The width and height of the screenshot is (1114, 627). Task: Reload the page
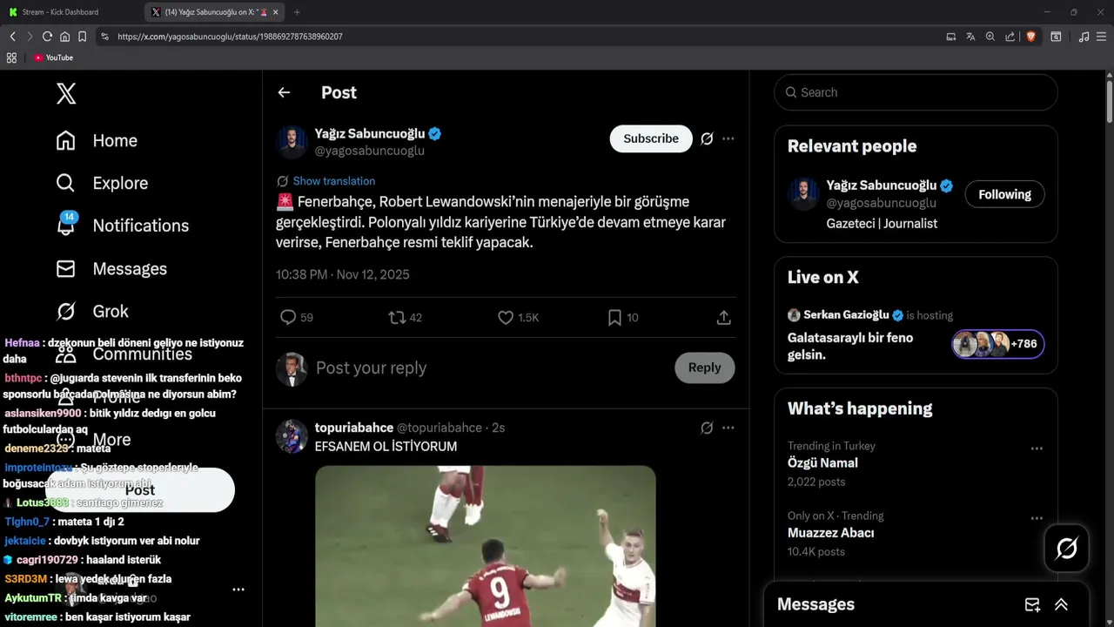pos(47,37)
